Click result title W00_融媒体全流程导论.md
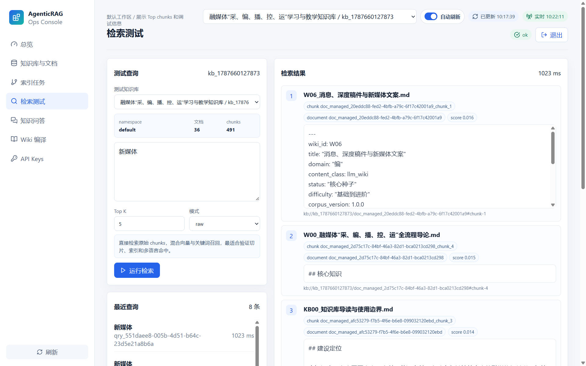 371,235
